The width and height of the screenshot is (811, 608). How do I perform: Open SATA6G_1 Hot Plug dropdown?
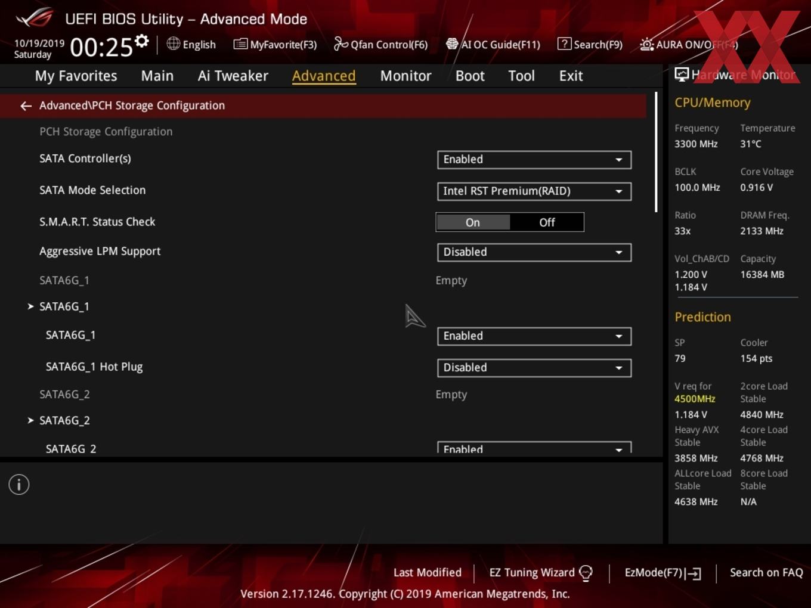pyautogui.click(x=534, y=368)
